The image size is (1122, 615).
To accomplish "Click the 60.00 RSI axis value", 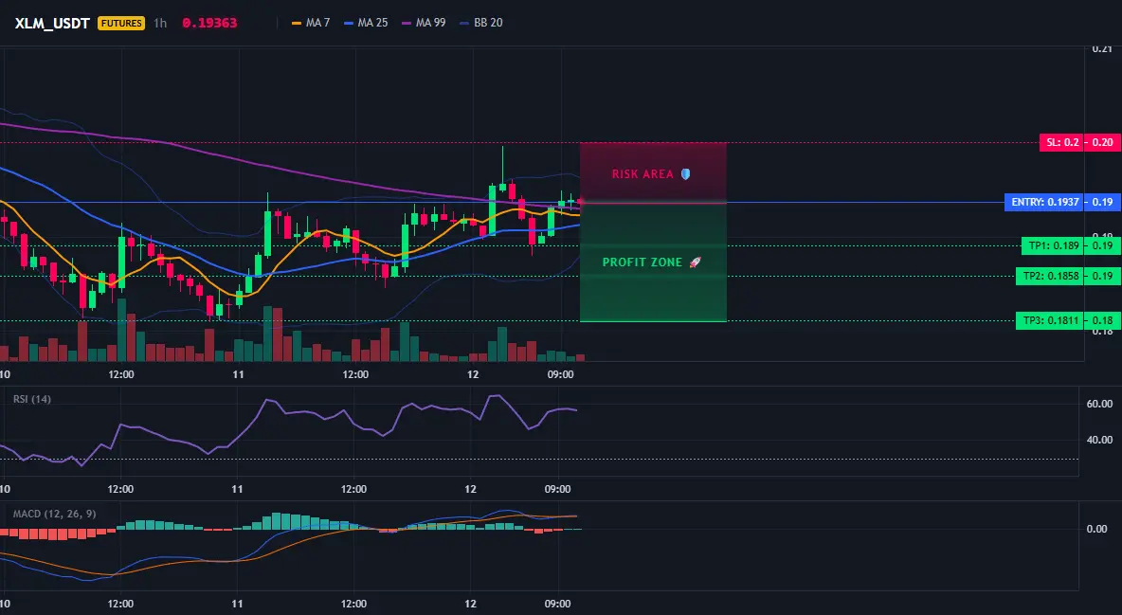I will [x=1099, y=404].
